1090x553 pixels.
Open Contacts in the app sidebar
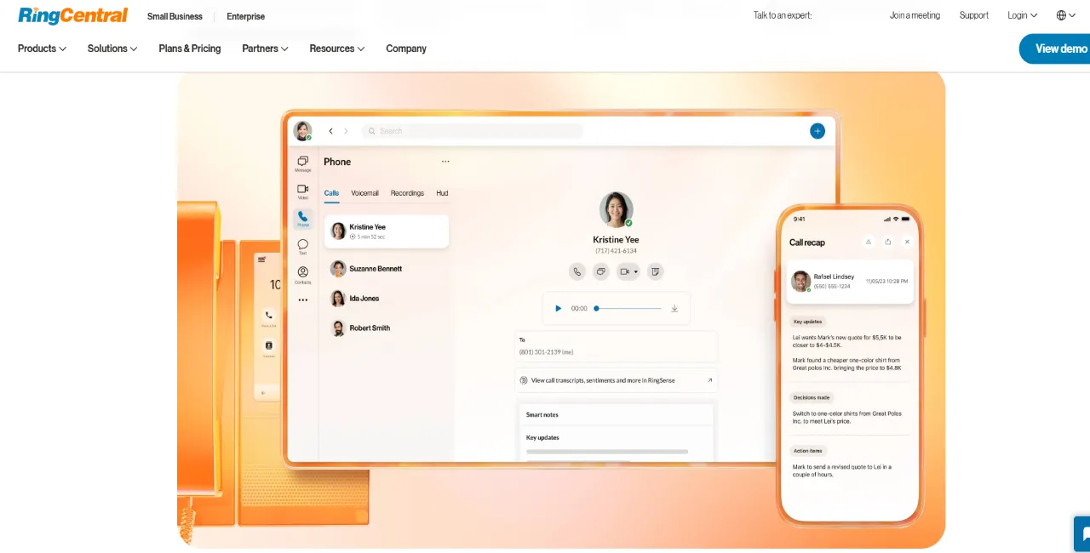point(302,275)
